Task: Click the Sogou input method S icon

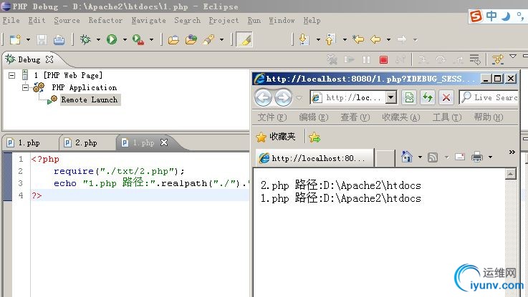Action: click(x=476, y=16)
